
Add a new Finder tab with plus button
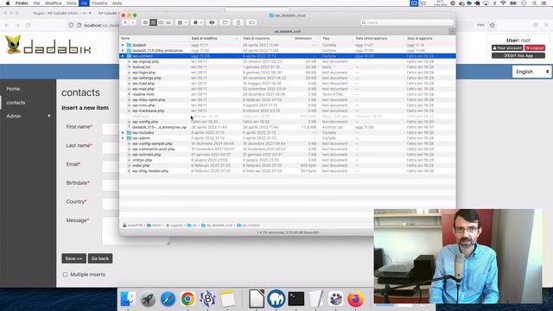coord(452,31)
